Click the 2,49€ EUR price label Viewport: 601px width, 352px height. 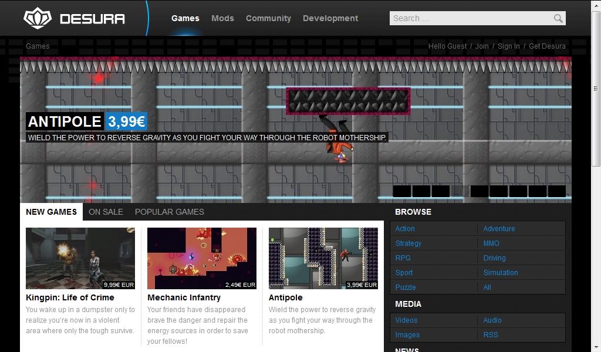pos(240,285)
